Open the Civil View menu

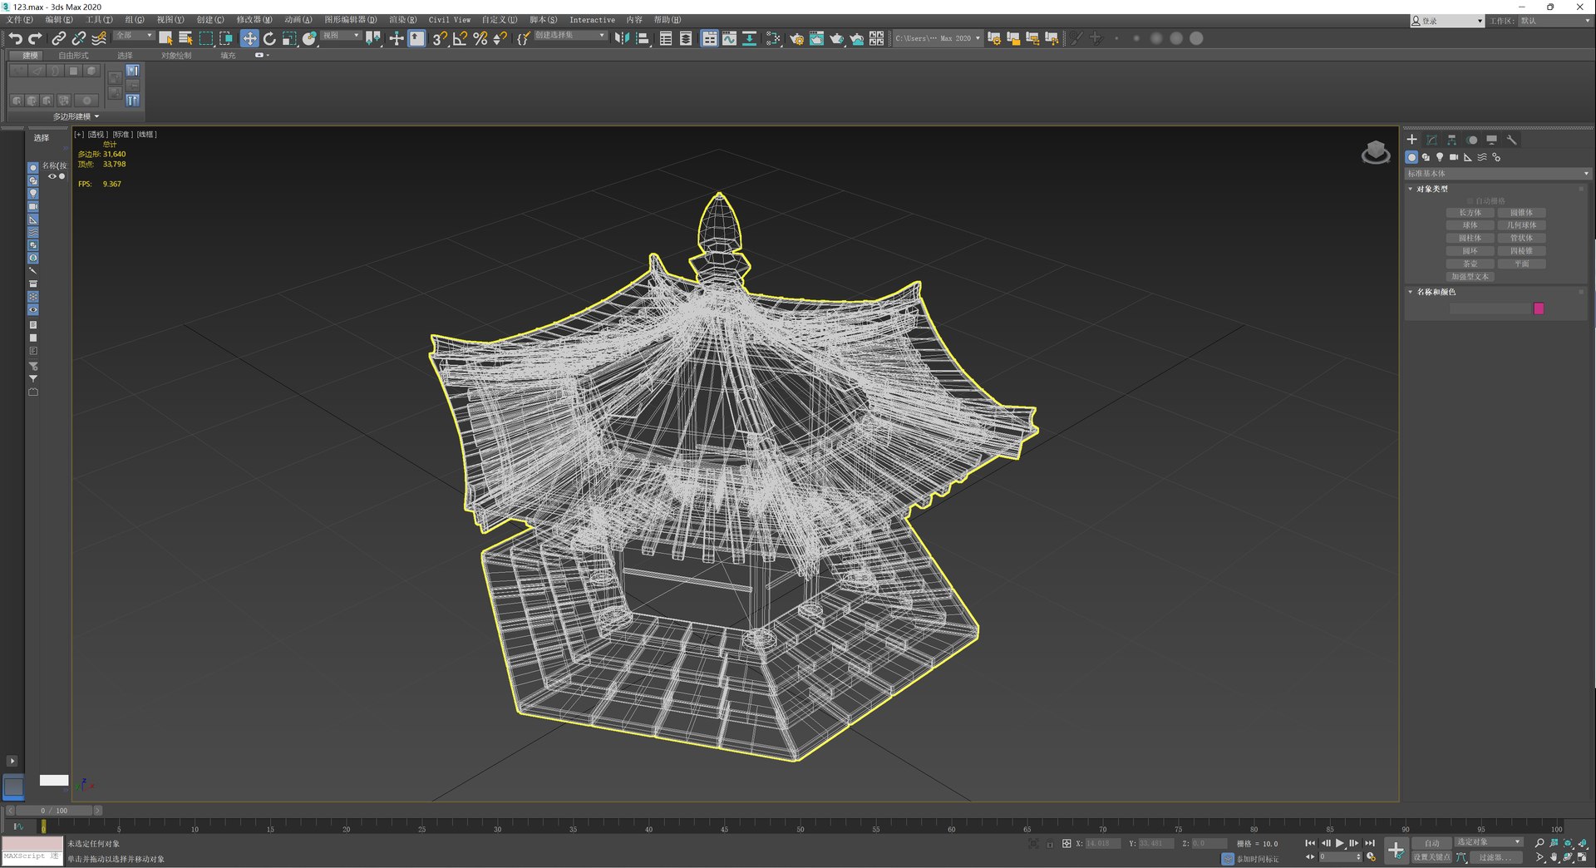(x=449, y=20)
